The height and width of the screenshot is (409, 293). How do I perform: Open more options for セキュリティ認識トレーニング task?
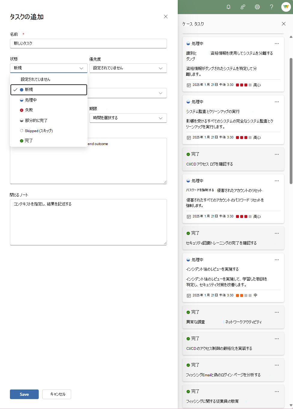pos(277,233)
